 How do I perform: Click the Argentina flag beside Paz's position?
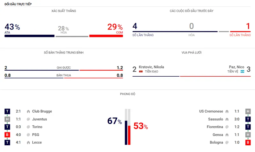[x=242, y=72]
